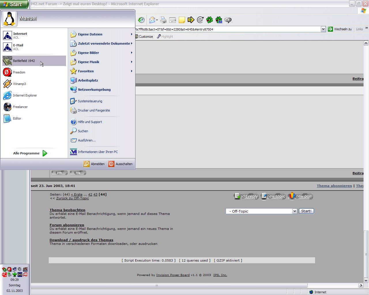Viewport: 369px width, 295px height.
Task: Expand the Eigene Musik submenu
Action: click(101, 62)
